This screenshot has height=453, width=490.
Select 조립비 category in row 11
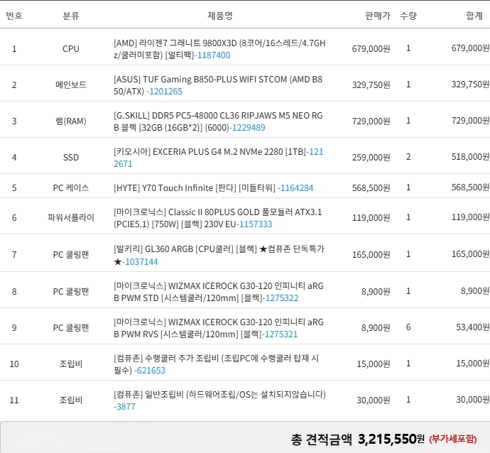[71, 400]
